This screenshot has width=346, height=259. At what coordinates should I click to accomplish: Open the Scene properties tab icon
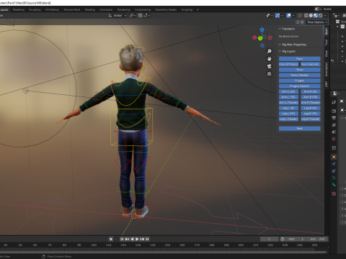point(334,132)
